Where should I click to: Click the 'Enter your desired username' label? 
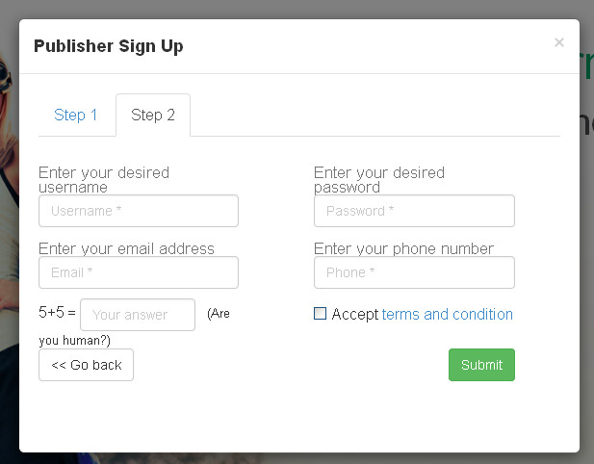tap(104, 179)
